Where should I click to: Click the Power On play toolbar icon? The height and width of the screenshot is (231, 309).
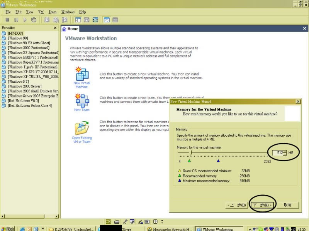(25, 20)
